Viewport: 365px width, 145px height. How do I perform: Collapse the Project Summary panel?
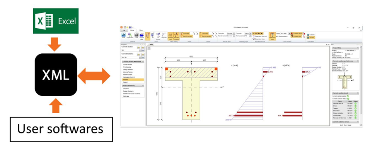pyautogui.click(x=143, y=86)
